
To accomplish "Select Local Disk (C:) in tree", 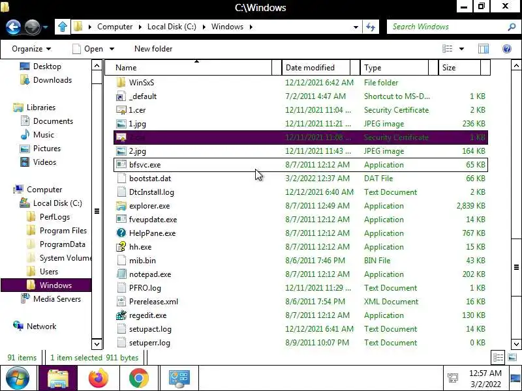I will (x=51, y=203).
